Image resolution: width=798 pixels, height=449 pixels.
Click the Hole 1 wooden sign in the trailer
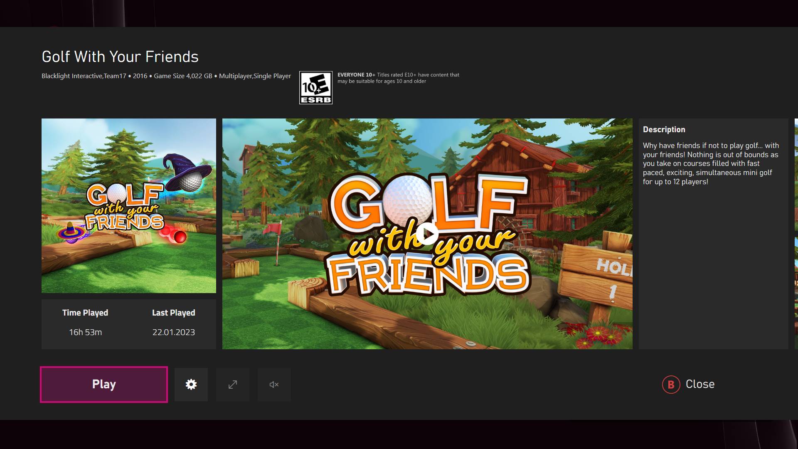click(x=603, y=274)
